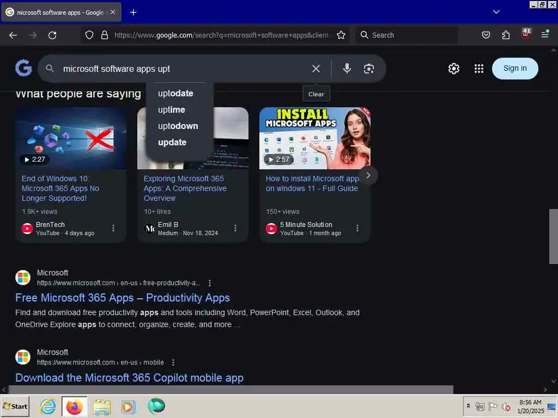Click inside the Google search text field

[x=183, y=69]
